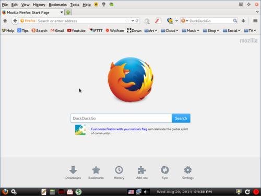261x196 pixels.
Task: Expand the Art bookmarks folder
Action: tap(151, 31)
